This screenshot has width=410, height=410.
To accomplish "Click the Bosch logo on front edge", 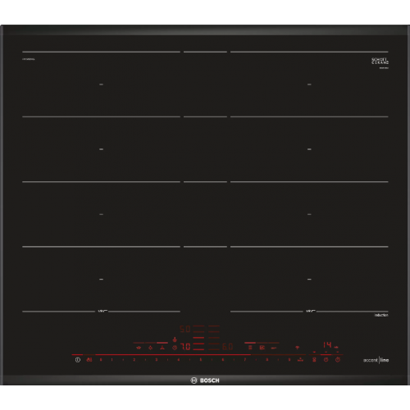I will pos(205,380).
